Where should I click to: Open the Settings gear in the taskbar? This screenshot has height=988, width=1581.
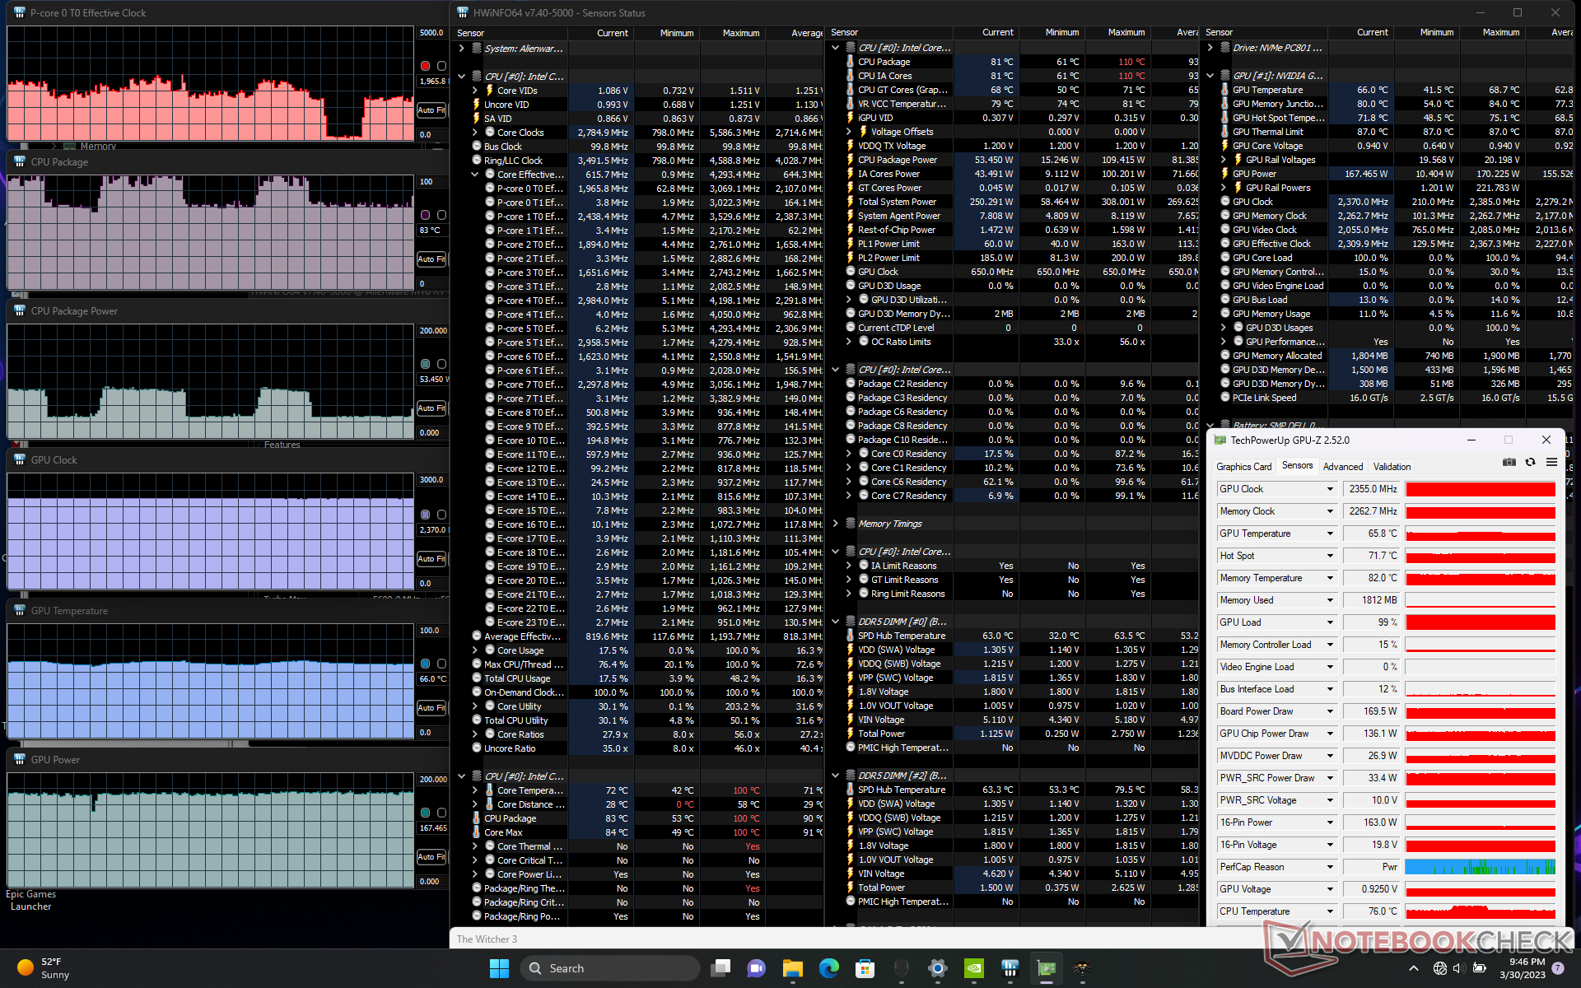point(937,968)
